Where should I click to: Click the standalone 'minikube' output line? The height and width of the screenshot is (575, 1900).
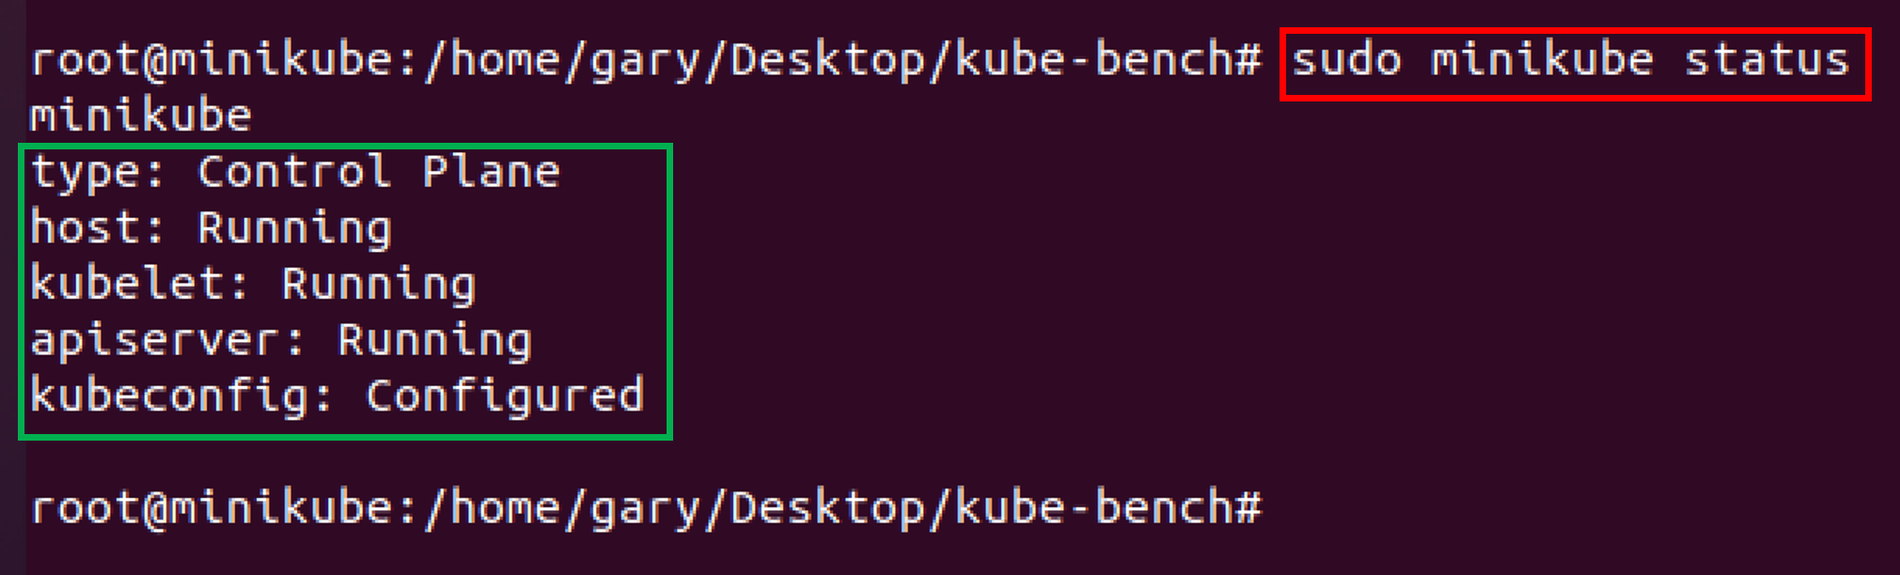click(x=141, y=117)
